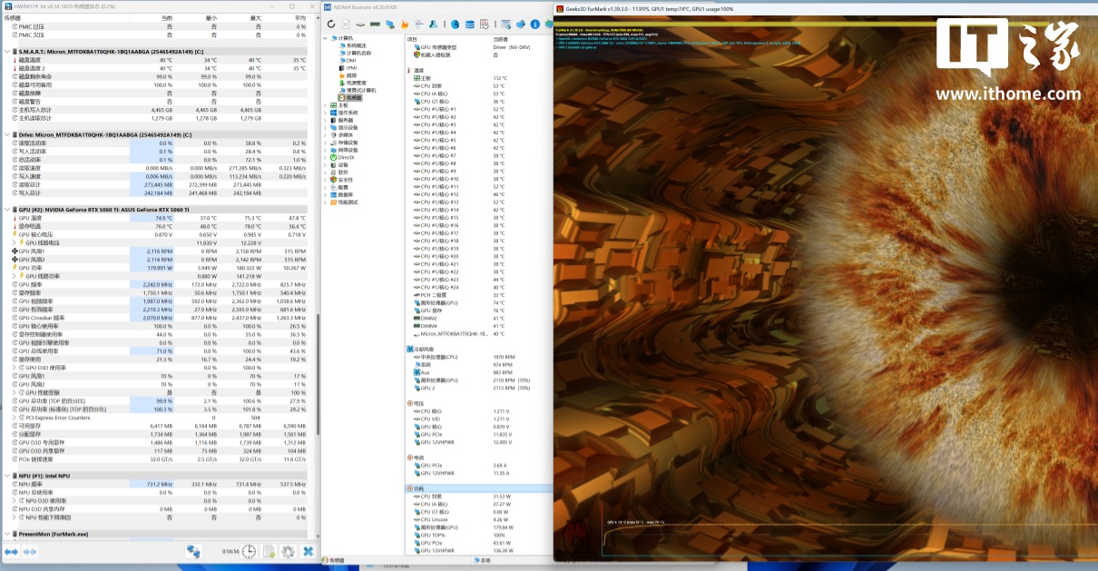1098x571 pixels.
Task: Click HWiNFO save log sheet icon
Action: [x=269, y=552]
